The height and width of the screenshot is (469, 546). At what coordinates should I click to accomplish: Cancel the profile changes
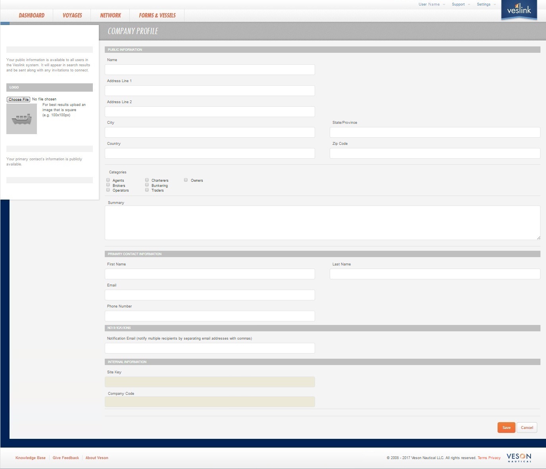point(527,427)
